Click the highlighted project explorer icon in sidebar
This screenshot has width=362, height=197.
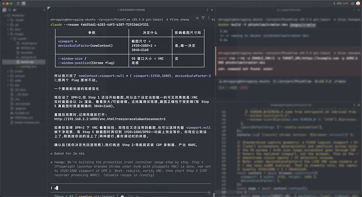coord(4,10)
